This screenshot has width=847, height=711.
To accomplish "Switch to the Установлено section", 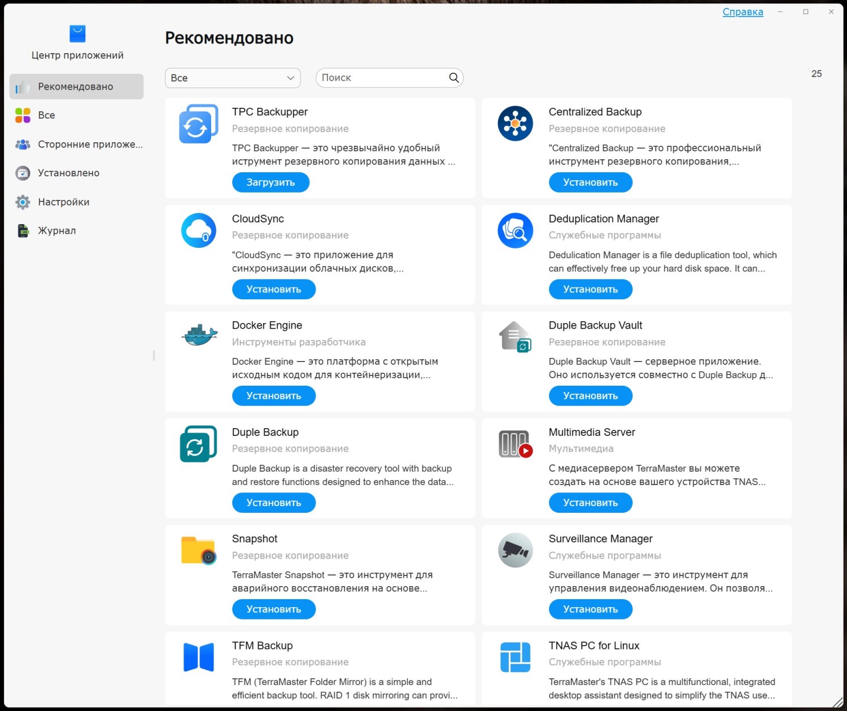I will coord(68,173).
